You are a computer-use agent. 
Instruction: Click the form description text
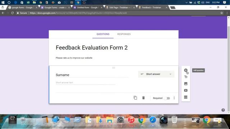(74, 58)
